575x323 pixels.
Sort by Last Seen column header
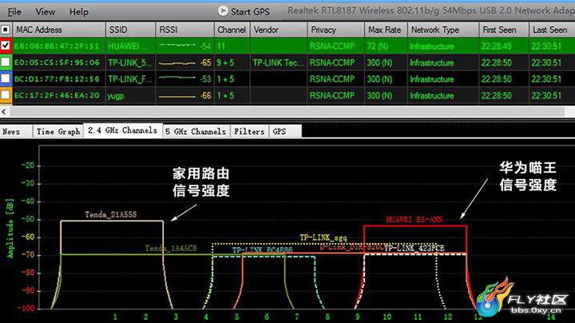552,30
